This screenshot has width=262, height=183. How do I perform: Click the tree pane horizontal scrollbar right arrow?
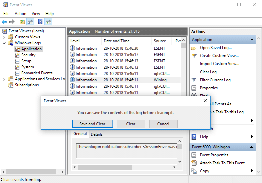tap(62, 172)
